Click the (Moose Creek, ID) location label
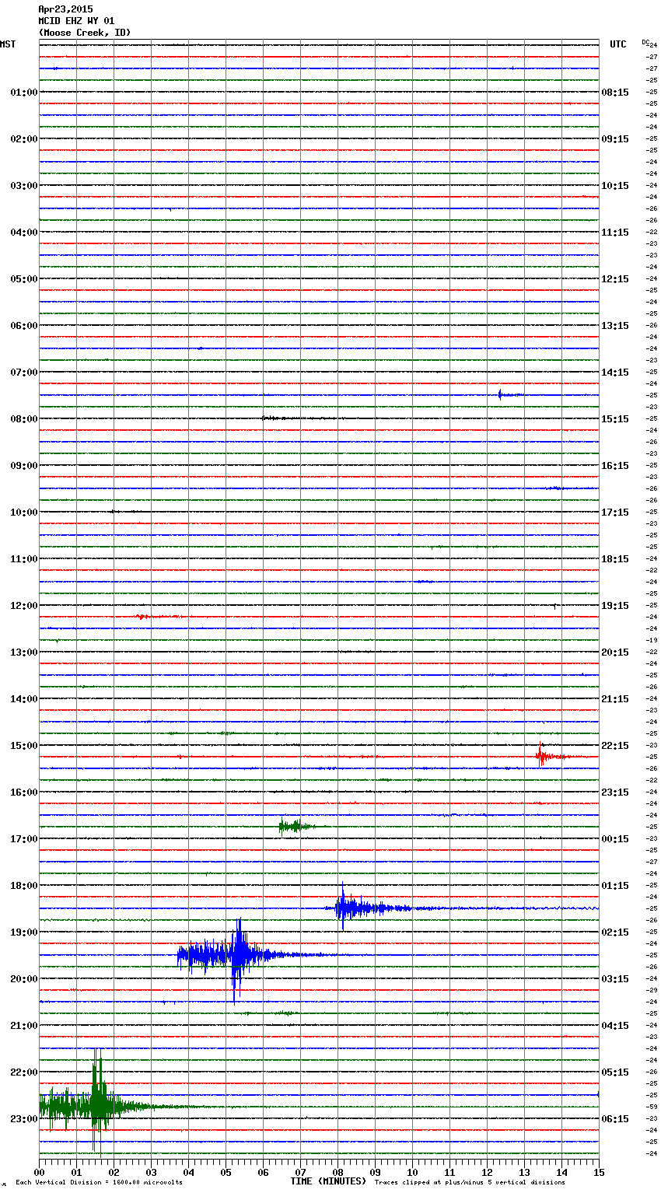The width and height of the screenshot is (661, 1193). (x=85, y=33)
